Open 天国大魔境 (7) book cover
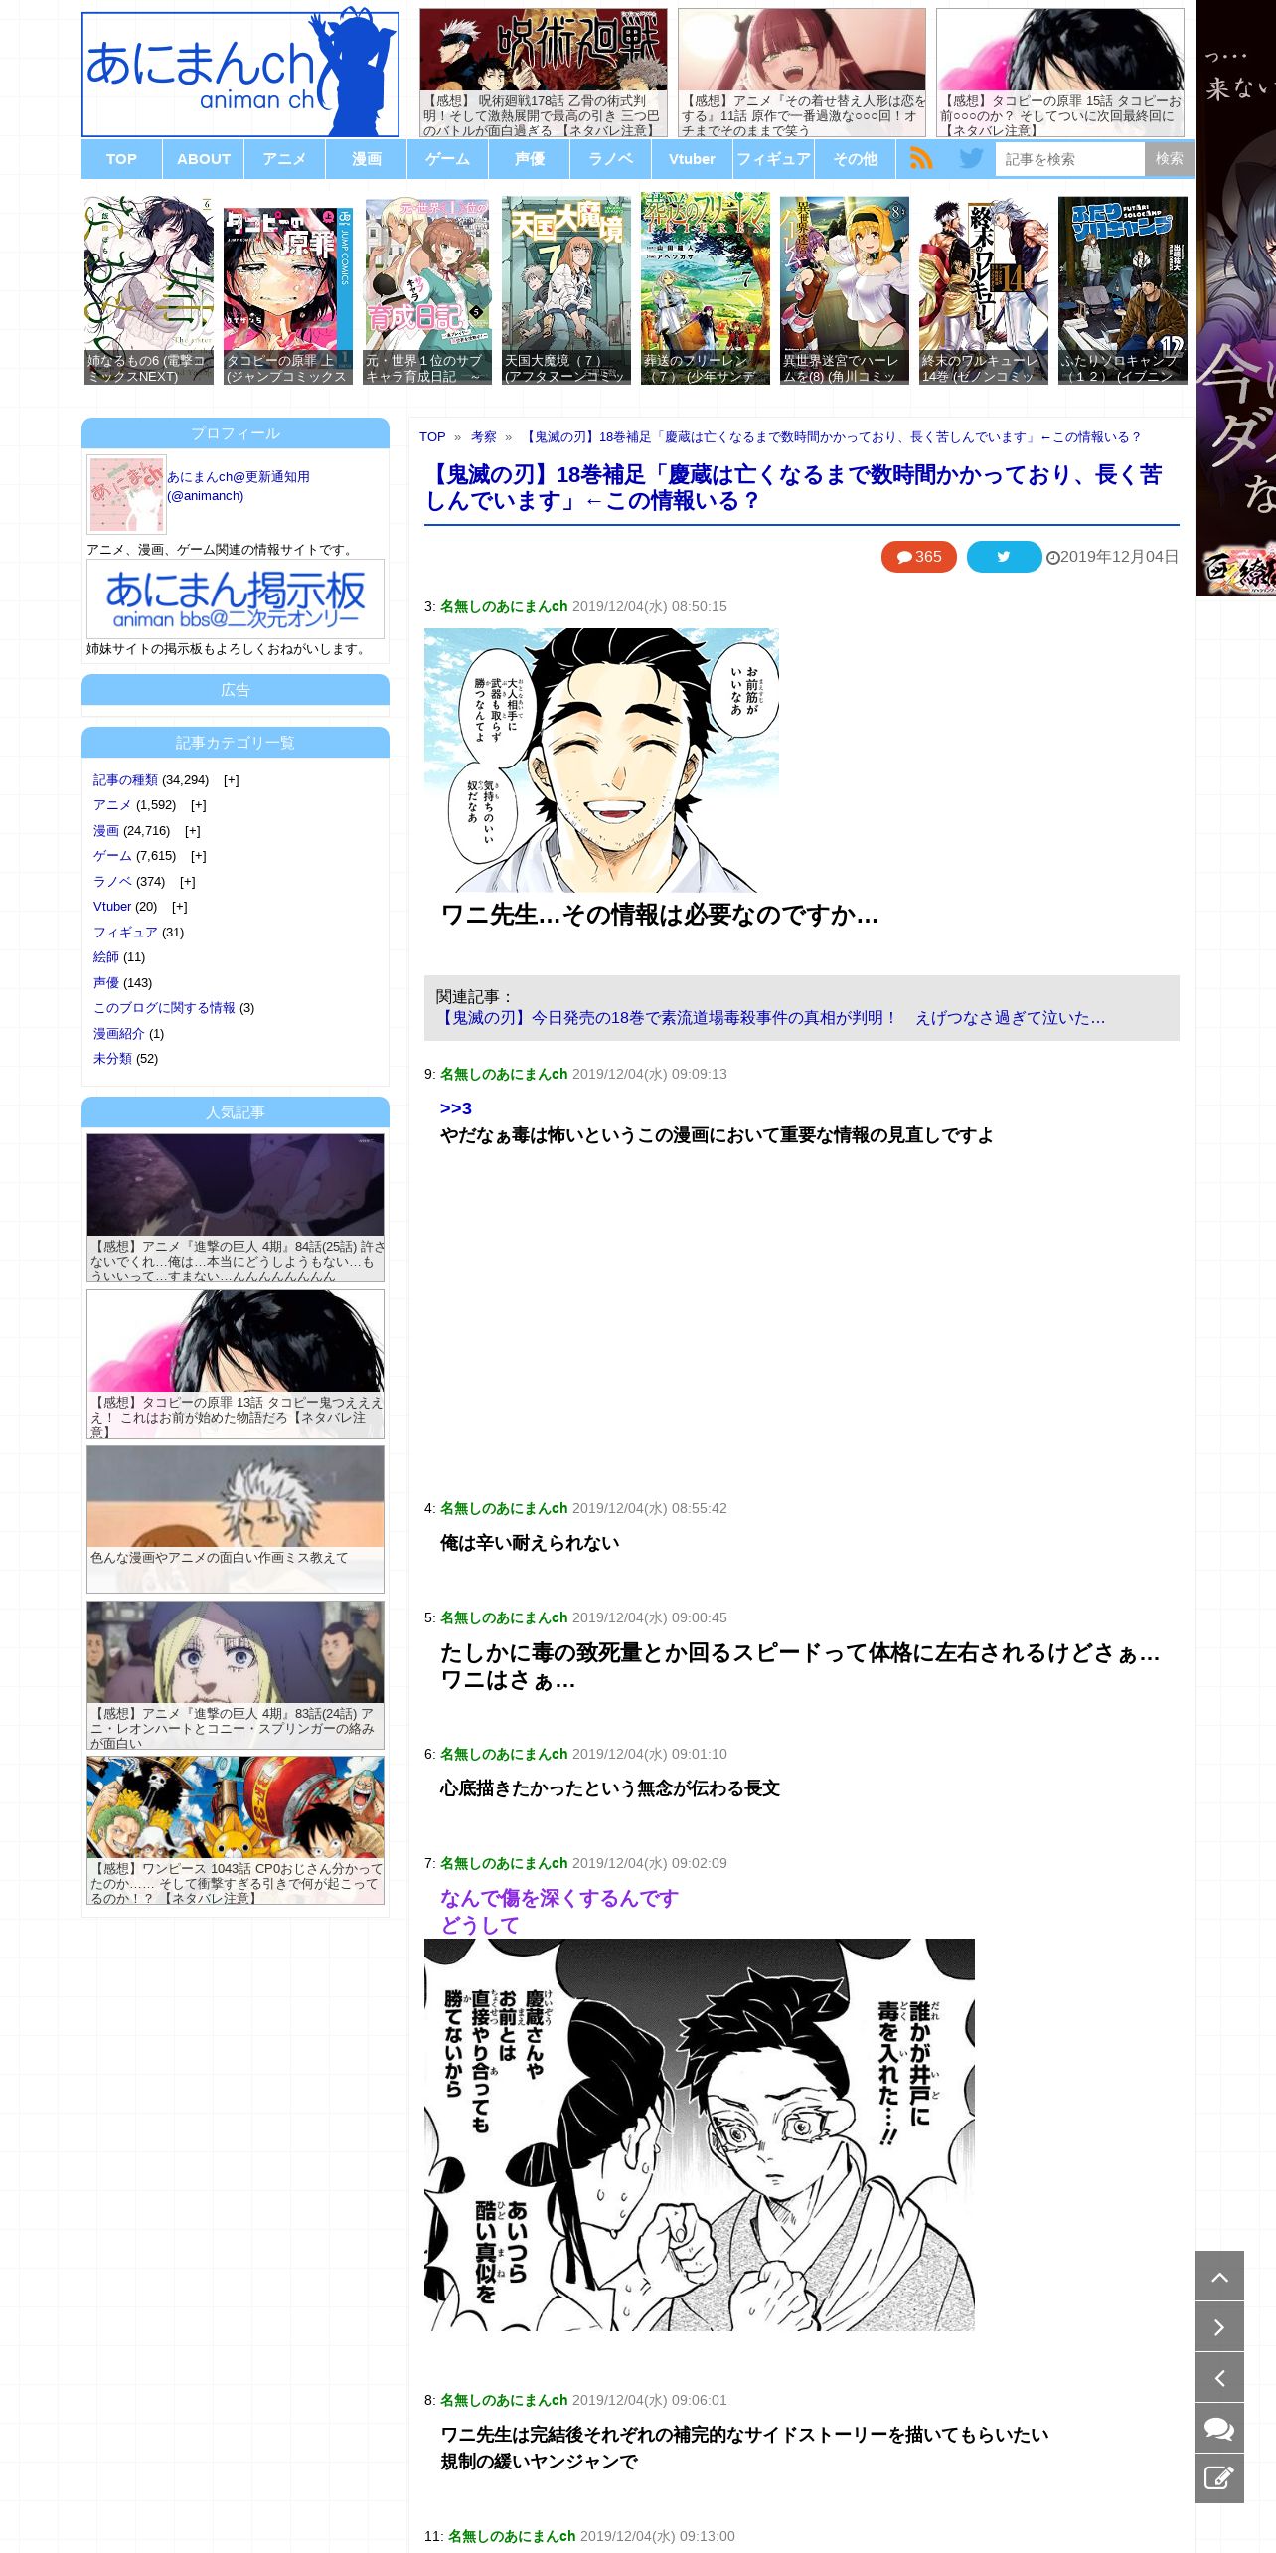This screenshot has width=1276, height=2553. (566, 290)
